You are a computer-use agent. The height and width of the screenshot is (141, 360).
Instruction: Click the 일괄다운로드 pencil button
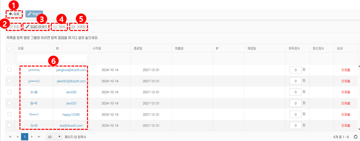[x=36, y=27]
